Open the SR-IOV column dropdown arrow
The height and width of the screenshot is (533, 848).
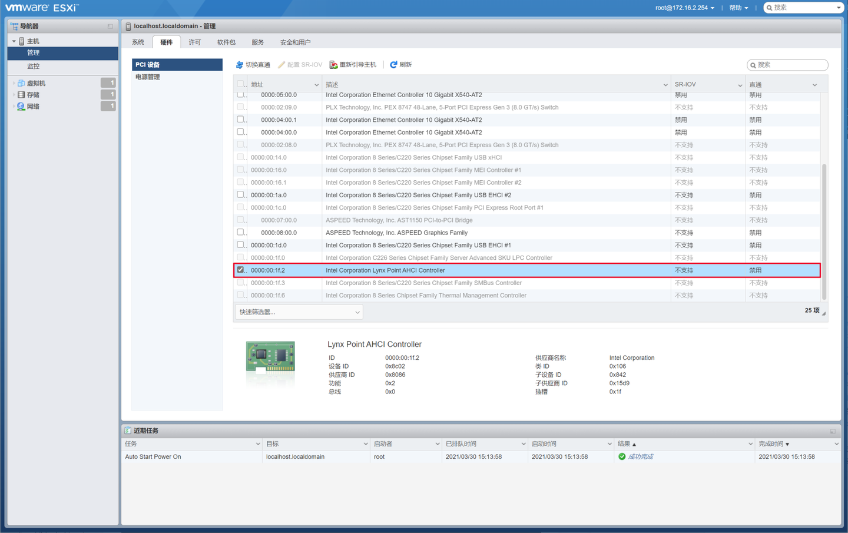740,85
